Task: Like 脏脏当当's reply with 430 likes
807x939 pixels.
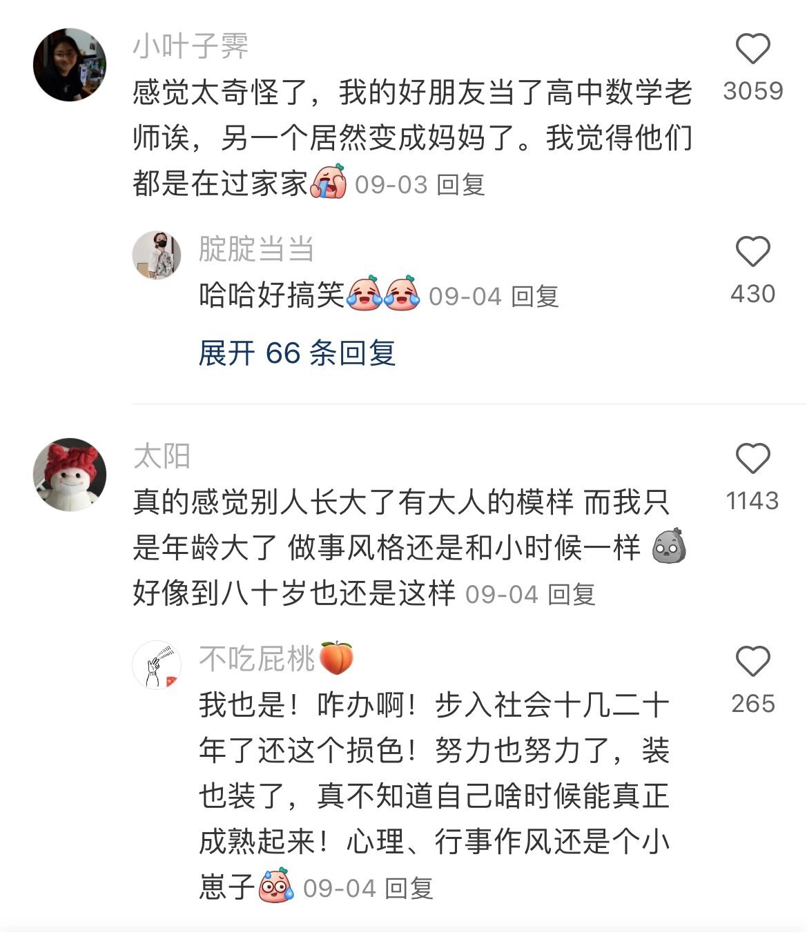Action: [752, 251]
